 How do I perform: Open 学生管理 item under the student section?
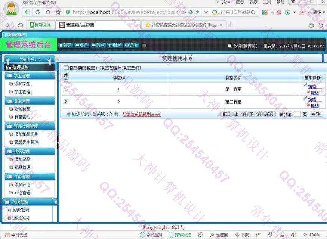[22, 92]
